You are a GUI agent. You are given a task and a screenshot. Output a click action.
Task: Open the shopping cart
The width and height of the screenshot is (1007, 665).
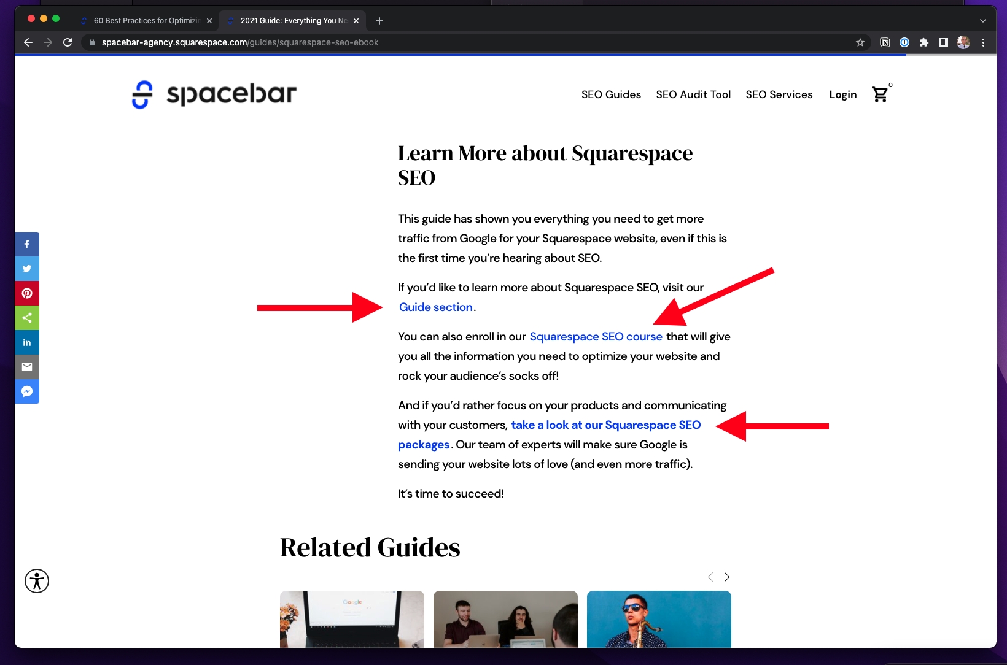(880, 94)
